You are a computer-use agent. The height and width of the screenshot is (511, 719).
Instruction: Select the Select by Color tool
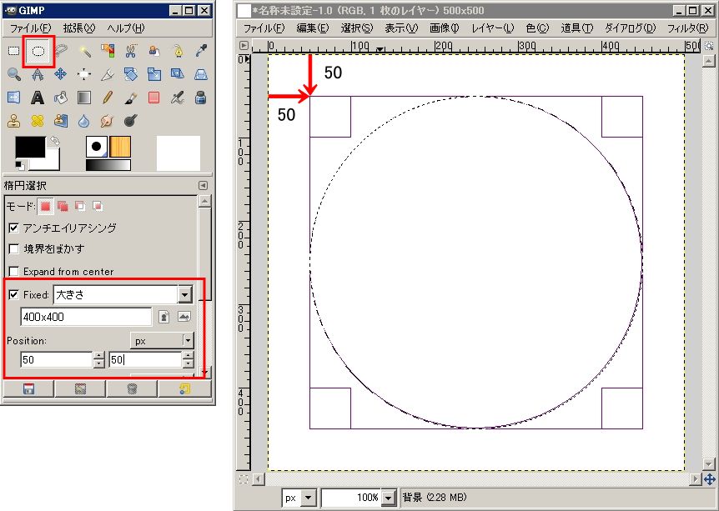click(x=108, y=50)
